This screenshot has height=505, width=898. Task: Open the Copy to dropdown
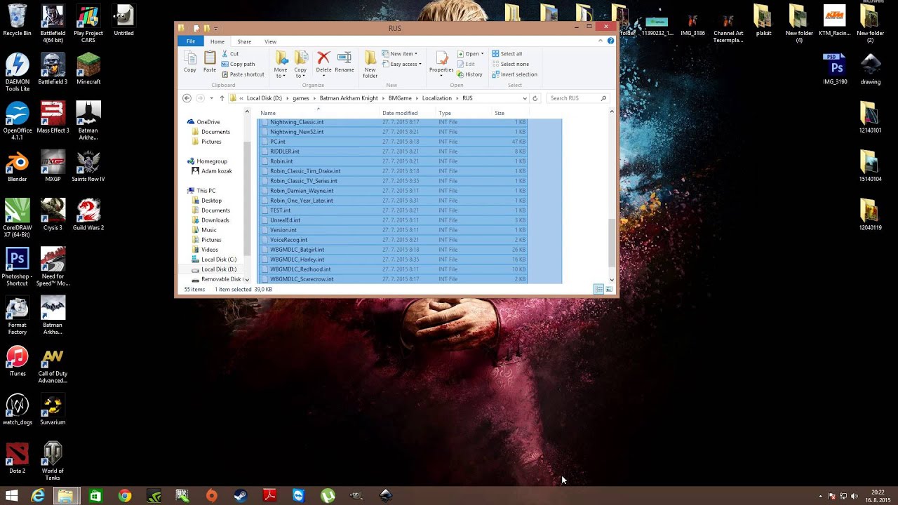pos(300,65)
